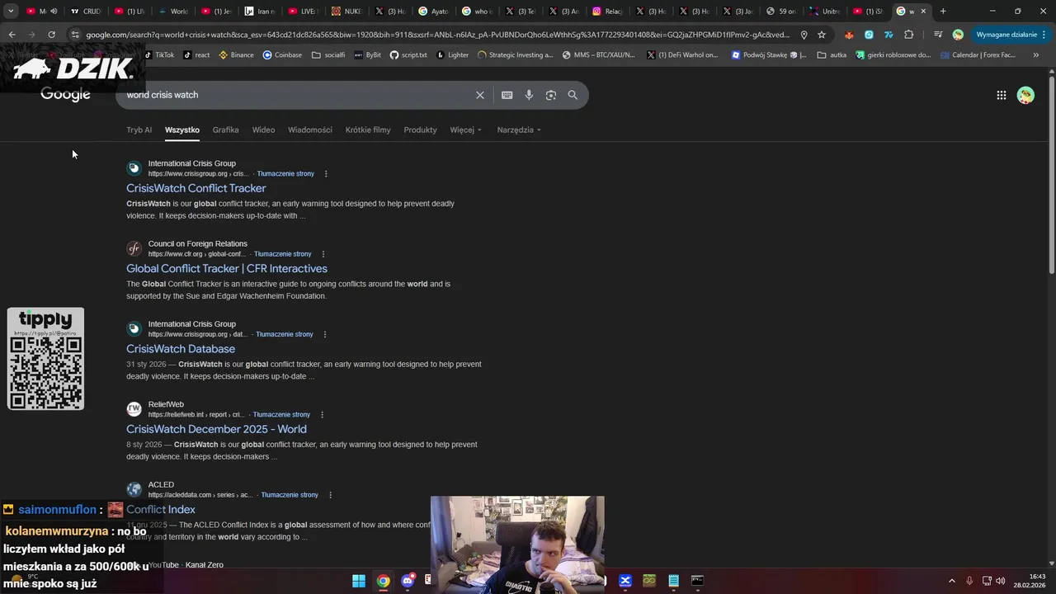This screenshot has height=594, width=1056.
Task: Go to Google home via the logo
Action: coord(65,94)
